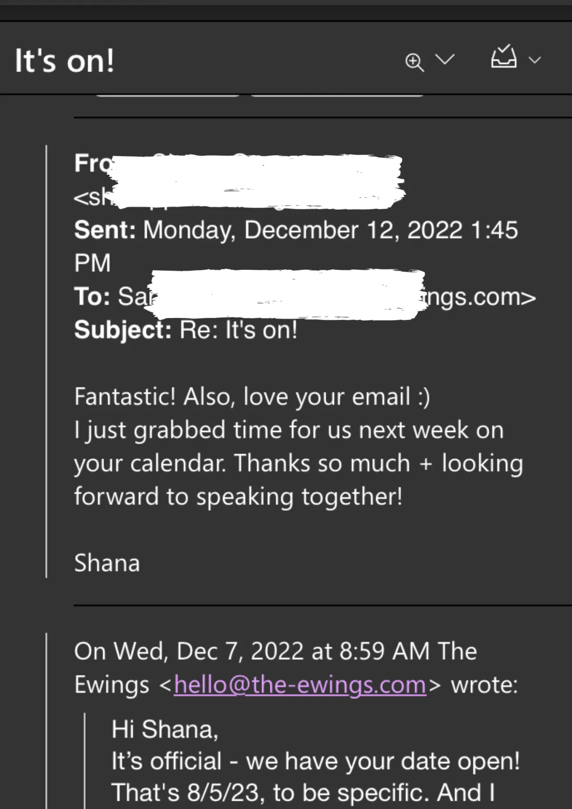Click the "Shana" signature text
Viewport: 572px width, 809px height.
[107, 563]
